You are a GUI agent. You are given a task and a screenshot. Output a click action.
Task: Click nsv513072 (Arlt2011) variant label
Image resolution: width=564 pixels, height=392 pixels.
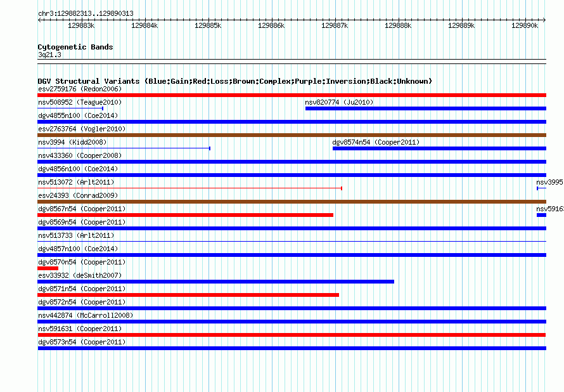coord(76,182)
